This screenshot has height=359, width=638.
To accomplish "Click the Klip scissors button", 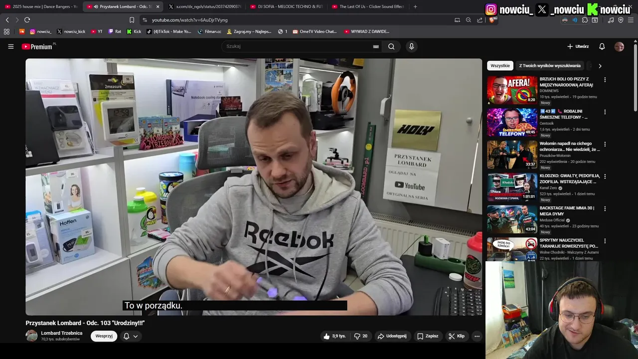I will tap(456, 336).
